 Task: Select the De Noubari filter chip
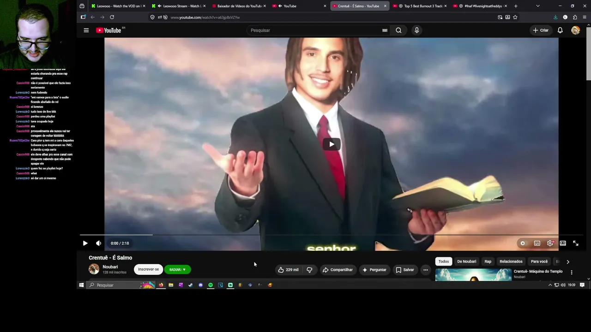click(466, 261)
